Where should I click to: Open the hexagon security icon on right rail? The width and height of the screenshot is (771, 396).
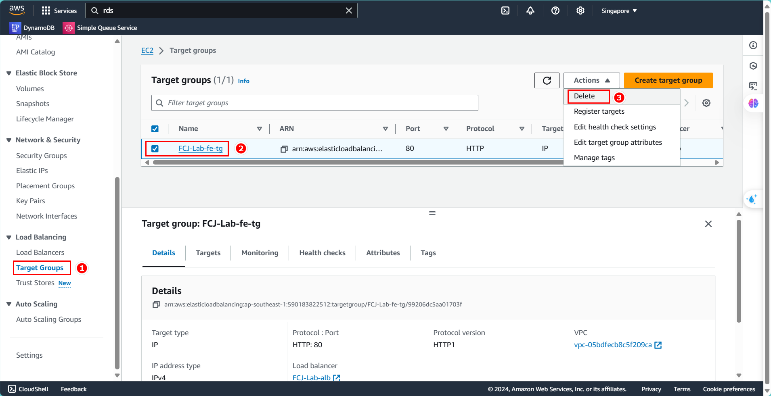coord(753,66)
